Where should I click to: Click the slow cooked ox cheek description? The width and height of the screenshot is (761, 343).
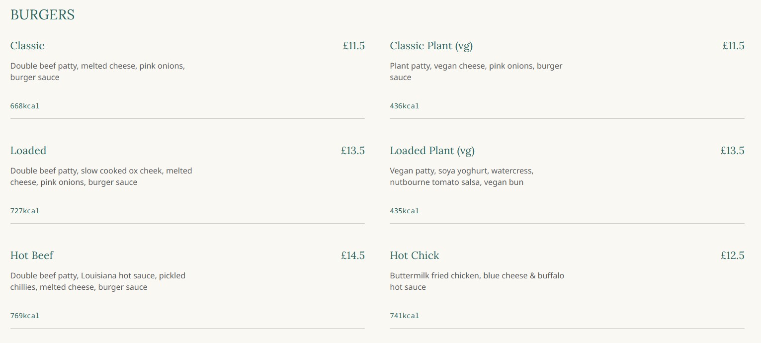coord(101,176)
